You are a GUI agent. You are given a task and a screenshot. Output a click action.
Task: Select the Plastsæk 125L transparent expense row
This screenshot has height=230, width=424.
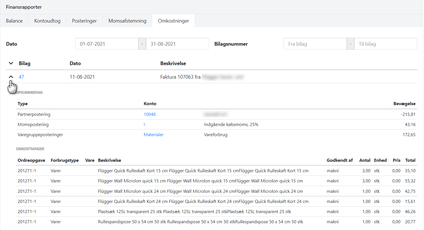click(195, 212)
